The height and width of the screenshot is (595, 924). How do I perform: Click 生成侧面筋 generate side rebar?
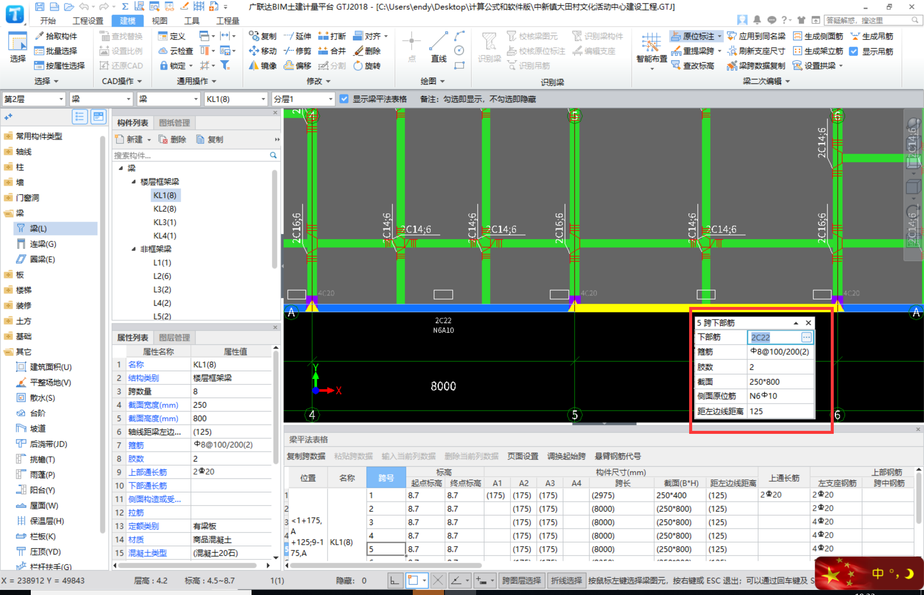(x=818, y=36)
